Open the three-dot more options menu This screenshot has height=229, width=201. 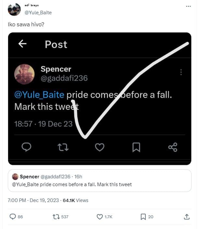[x=188, y=6]
